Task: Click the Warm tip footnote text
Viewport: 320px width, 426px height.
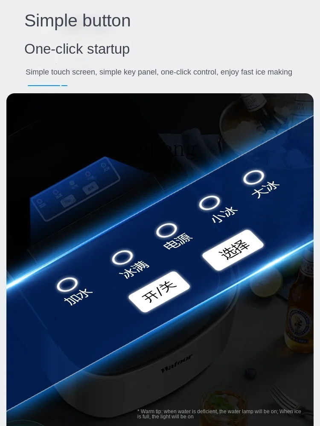Action: coord(219,414)
